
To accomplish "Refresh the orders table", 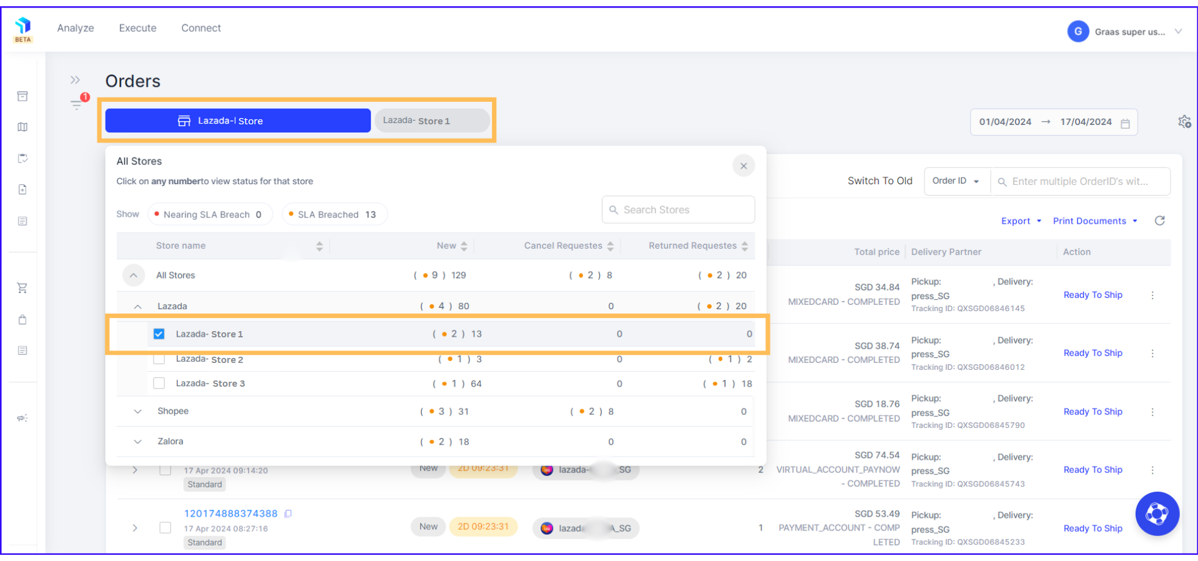I will pos(1160,221).
